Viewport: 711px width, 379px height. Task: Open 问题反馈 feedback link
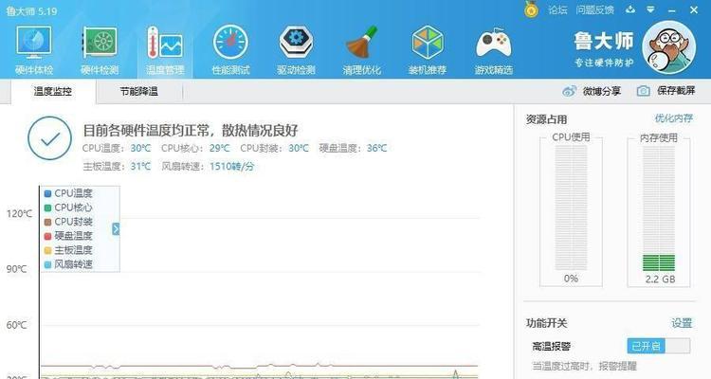(594, 9)
